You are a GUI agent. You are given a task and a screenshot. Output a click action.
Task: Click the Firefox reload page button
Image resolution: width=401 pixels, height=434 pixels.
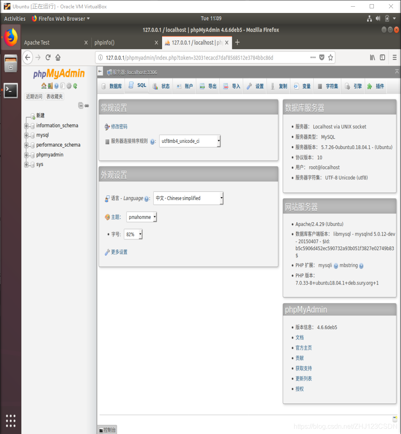[48, 57]
